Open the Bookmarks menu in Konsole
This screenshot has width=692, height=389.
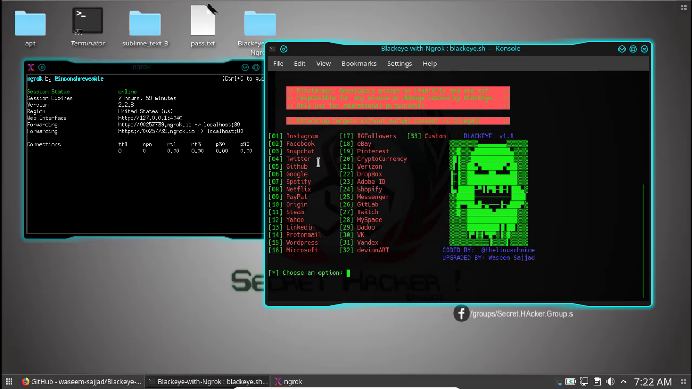(359, 63)
